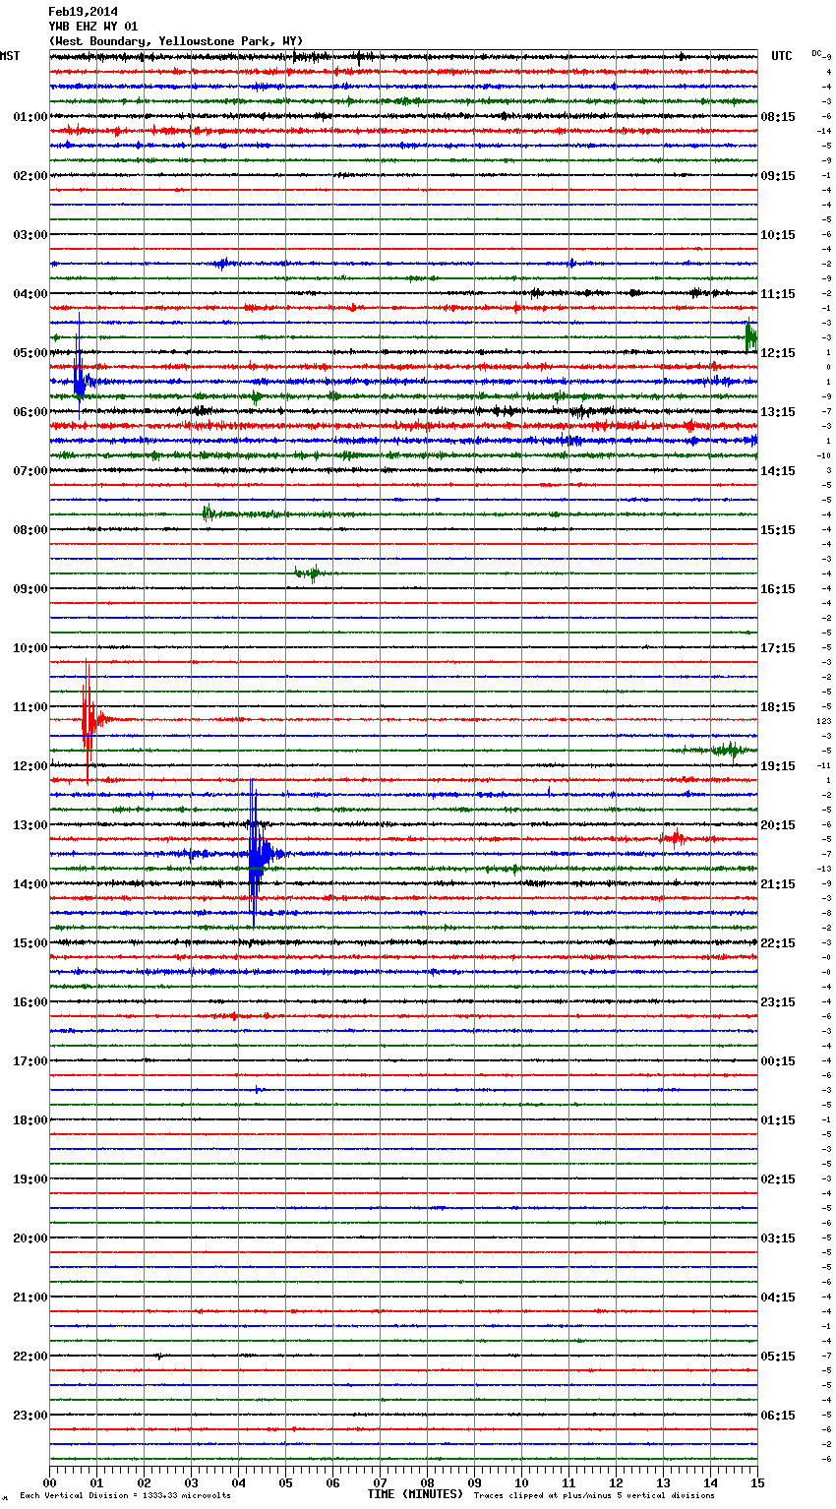Click the '123' DC offset value
The width and height of the screenshot is (836, 1509).
[x=823, y=722]
